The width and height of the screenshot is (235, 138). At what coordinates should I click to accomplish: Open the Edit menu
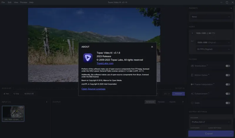coord(10,2)
